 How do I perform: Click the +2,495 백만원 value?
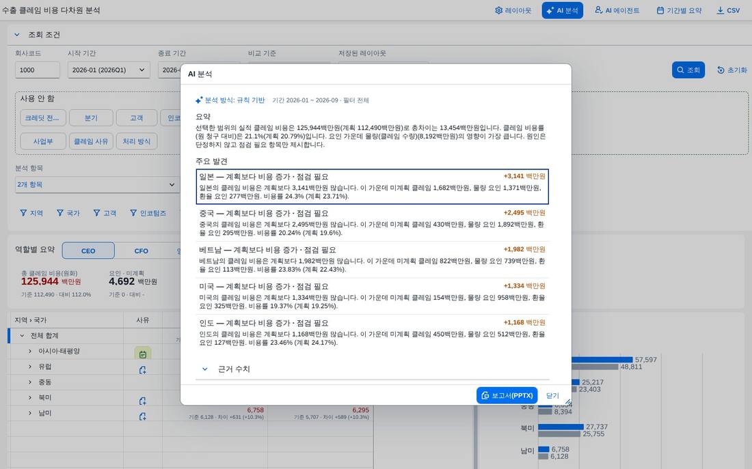pos(524,213)
